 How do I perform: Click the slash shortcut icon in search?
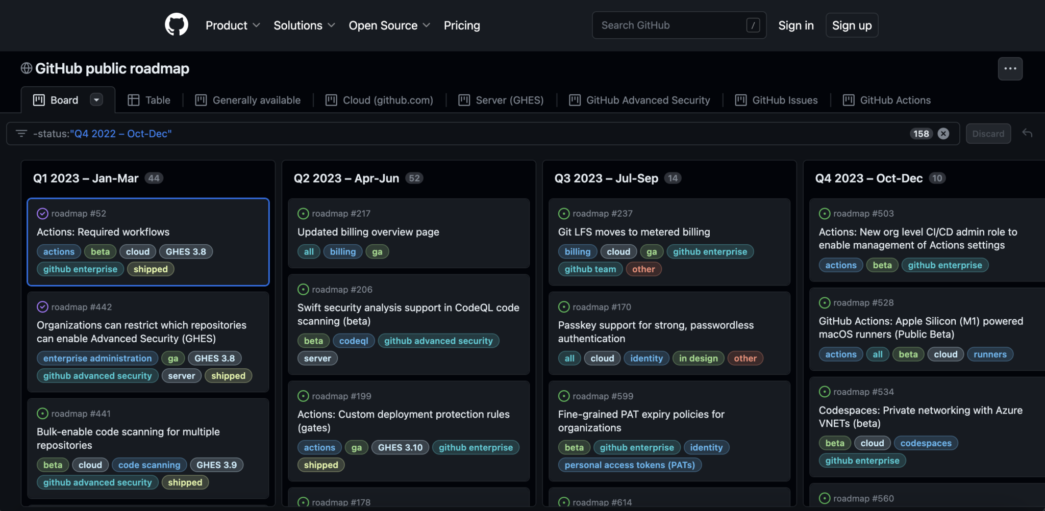[753, 25]
